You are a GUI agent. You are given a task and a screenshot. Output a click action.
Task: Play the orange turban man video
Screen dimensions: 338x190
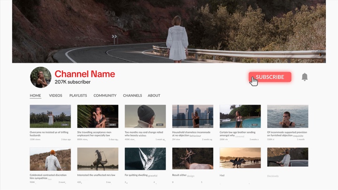click(50, 159)
